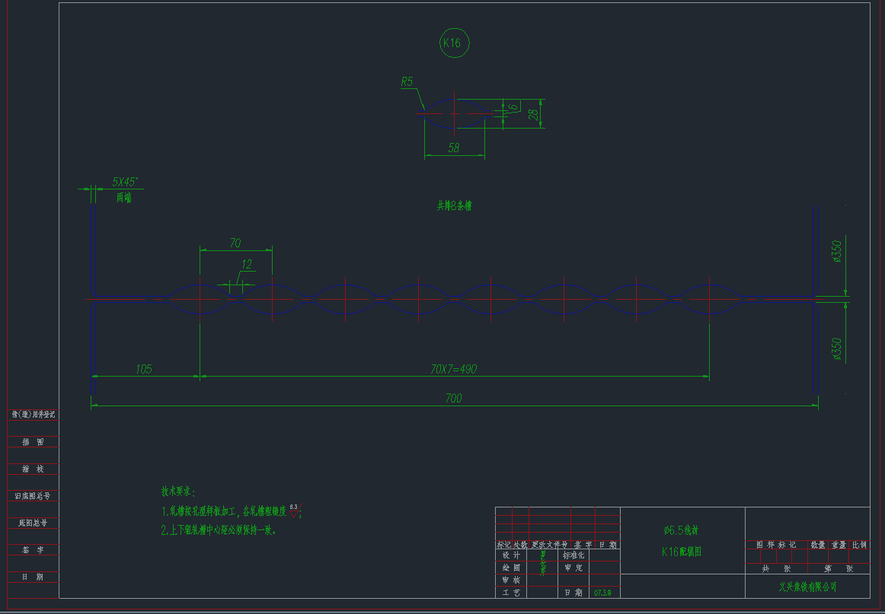The width and height of the screenshot is (885, 614).
Task: Click the 工艺 cell in title block
Action: [x=511, y=593]
